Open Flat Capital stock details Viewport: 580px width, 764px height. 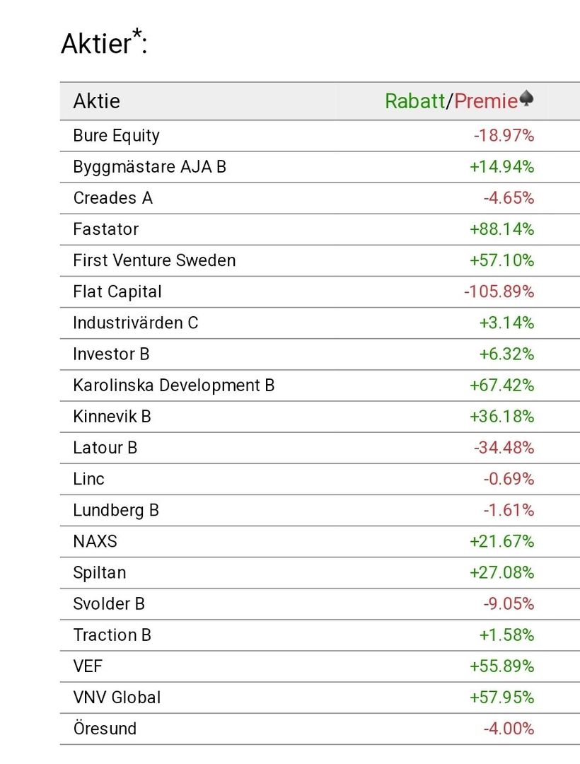[117, 291]
